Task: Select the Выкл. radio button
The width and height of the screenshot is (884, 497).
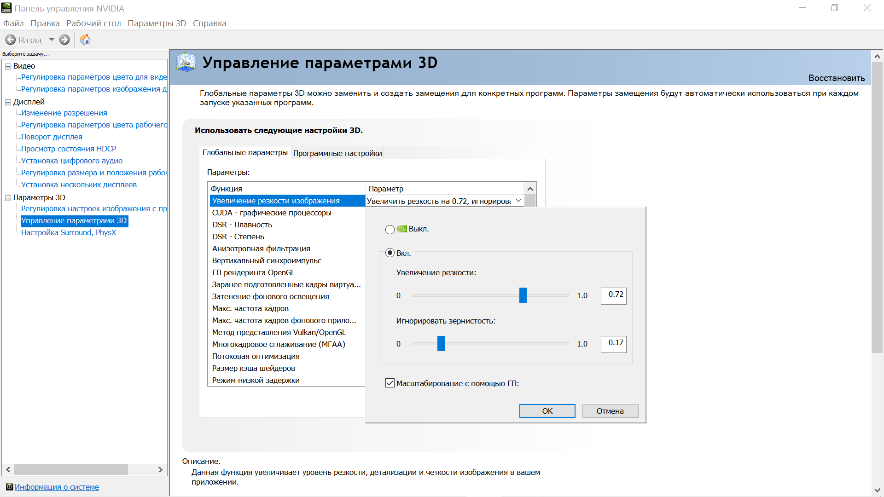Action: pos(390,229)
